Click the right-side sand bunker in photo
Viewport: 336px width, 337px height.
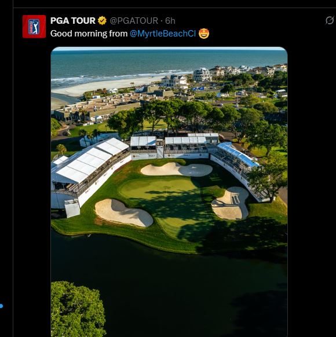click(x=230, y=203)
